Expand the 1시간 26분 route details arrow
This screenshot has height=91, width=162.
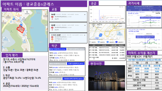(85, 35)
